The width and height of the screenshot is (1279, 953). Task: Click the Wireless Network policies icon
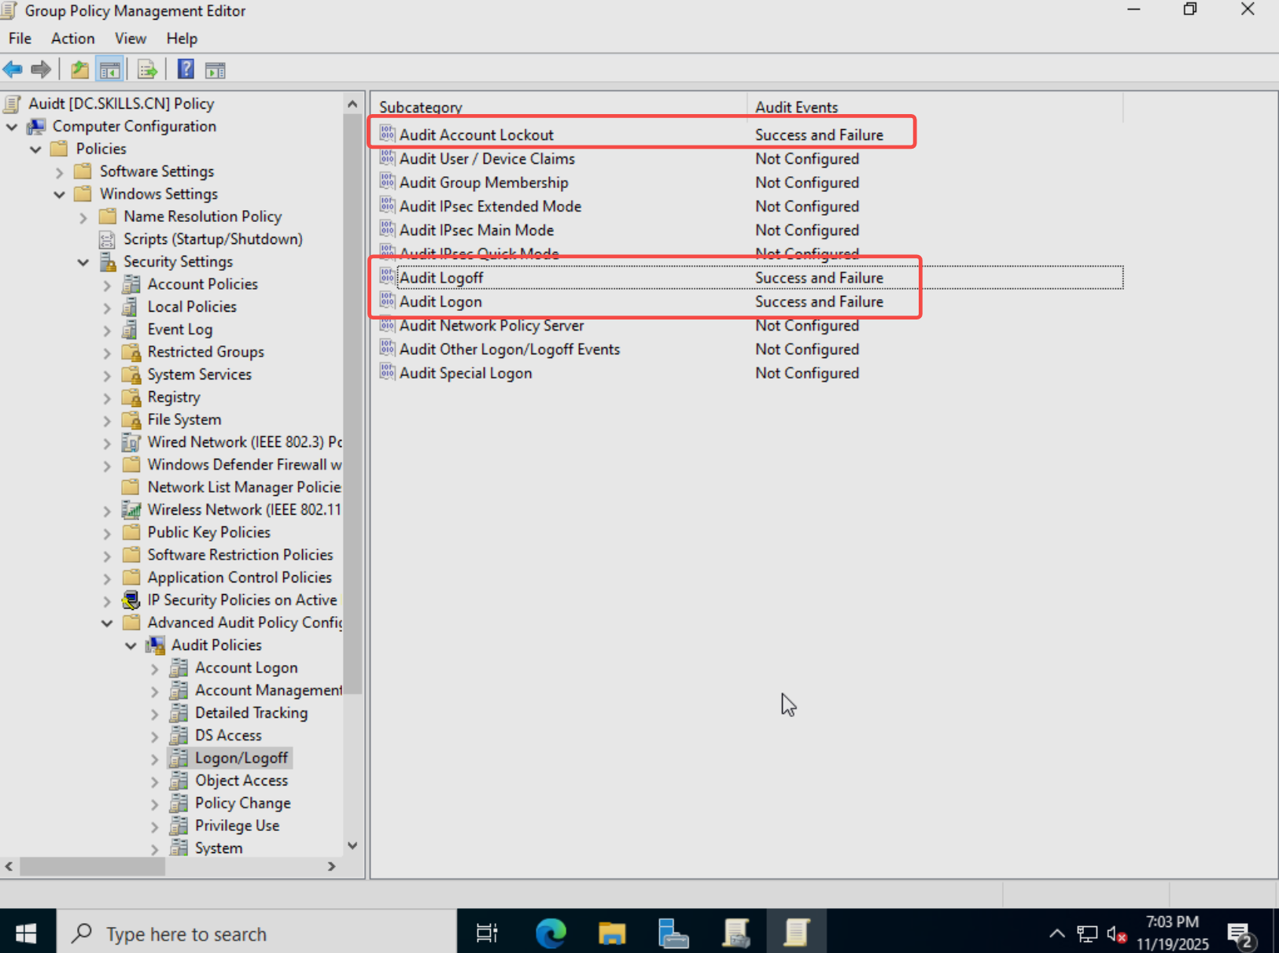tap(131, 510)
